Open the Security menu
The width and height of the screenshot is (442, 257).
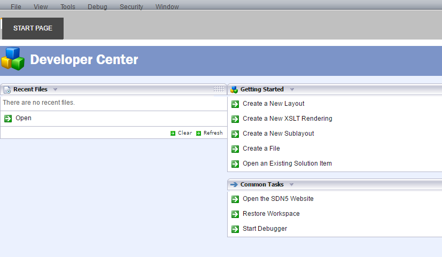pos(131,6)
